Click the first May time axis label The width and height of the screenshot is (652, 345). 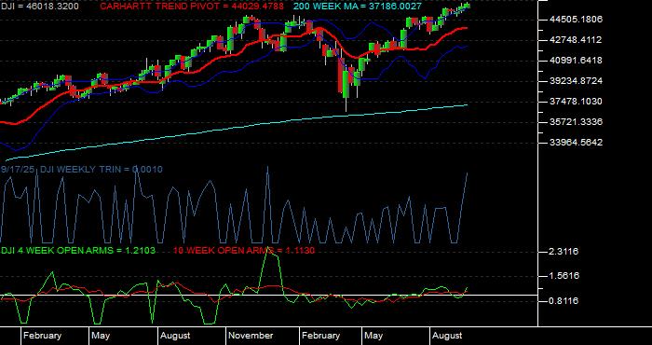pyautogui.click(x=101, y=336)
